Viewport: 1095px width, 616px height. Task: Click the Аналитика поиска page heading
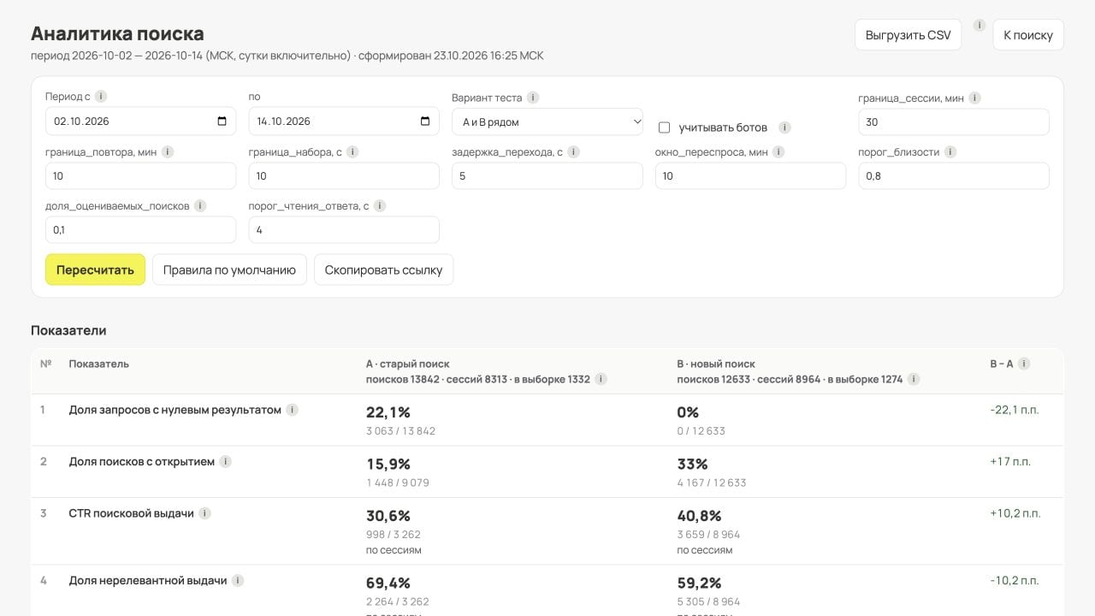[x=117, y=33]
